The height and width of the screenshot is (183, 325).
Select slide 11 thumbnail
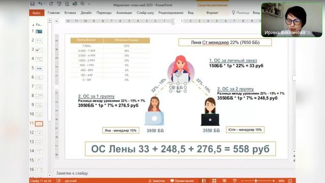click(x=39, y=124)
